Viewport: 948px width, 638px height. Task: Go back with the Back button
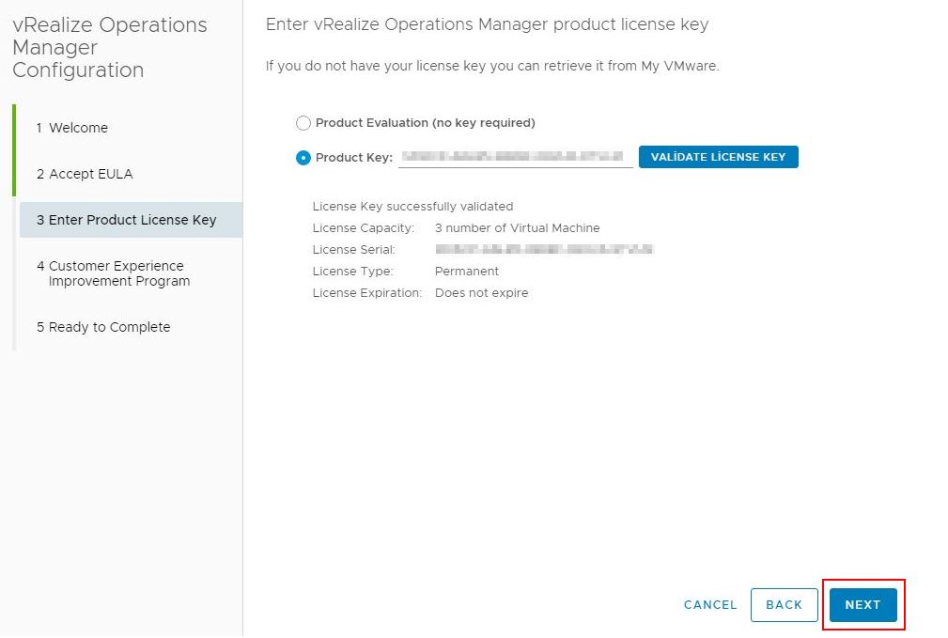(x=785, y=605)
